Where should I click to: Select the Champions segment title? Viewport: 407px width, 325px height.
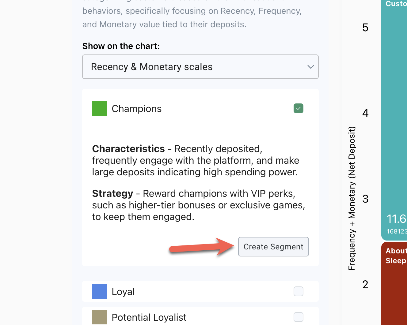pos(137,109)
